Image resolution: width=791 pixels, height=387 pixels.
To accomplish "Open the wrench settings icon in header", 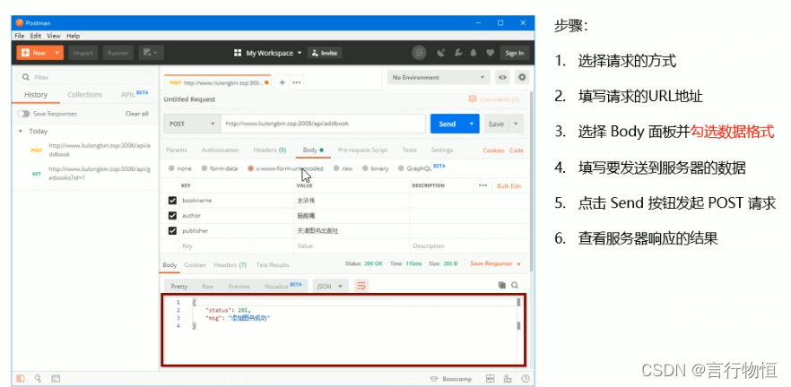I will click(x=458, y=53).
